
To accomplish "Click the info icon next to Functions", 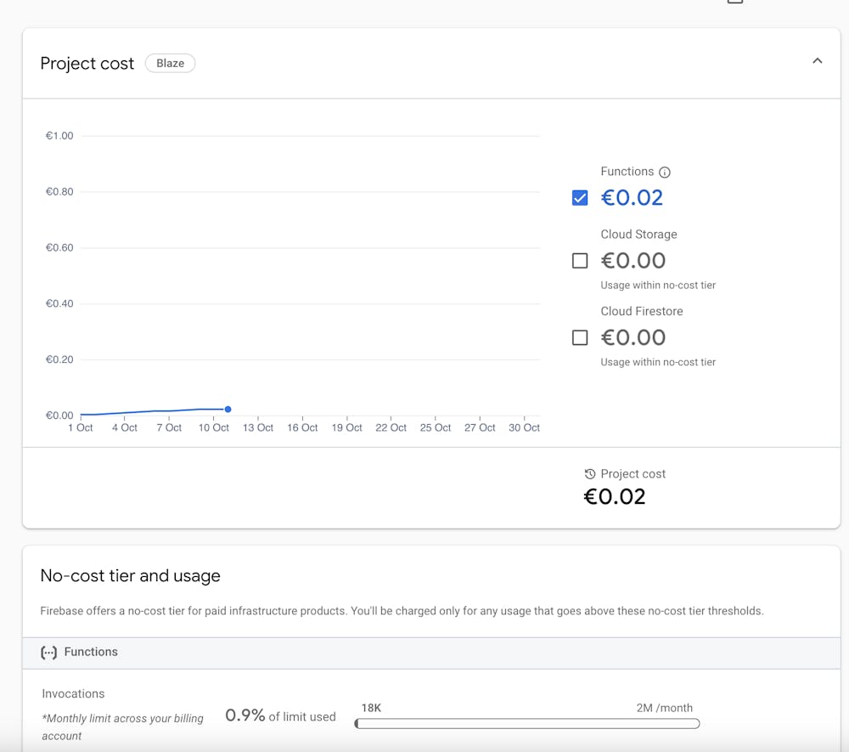I will (665, 172).
